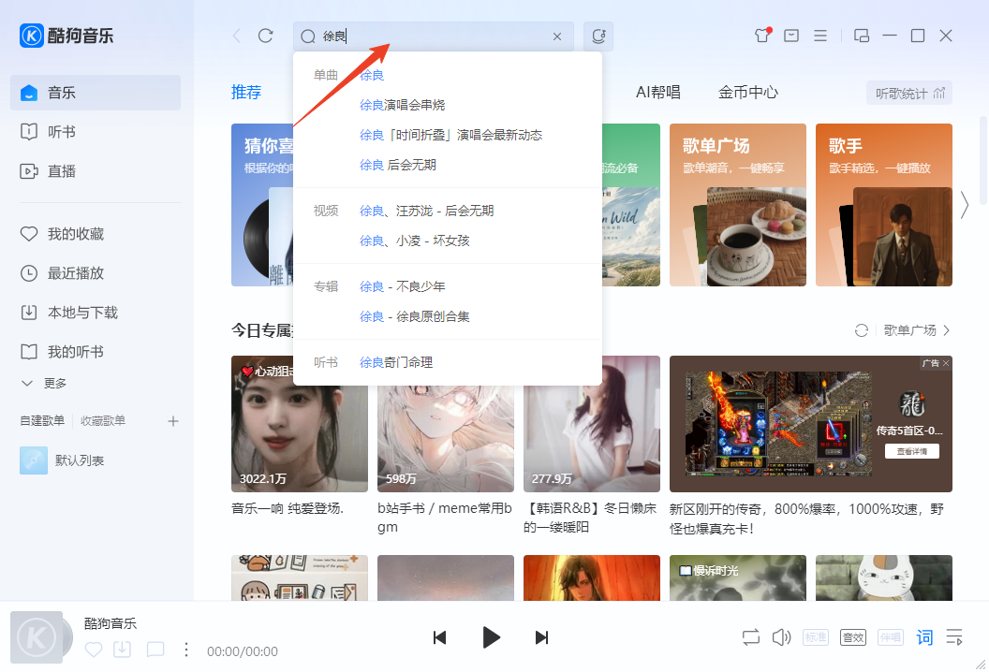Select suggestion 徐良演唱会串烧
Viewport: 989px width, 672px height.
coord(403,105)
